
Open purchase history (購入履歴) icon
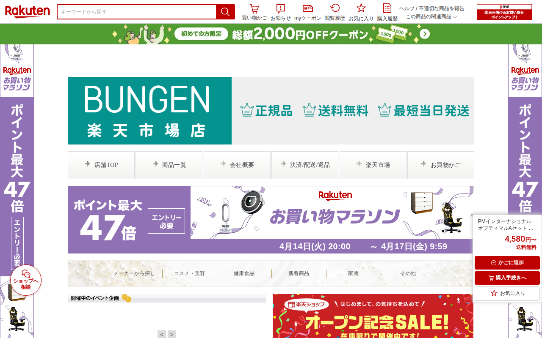(387, 12)
